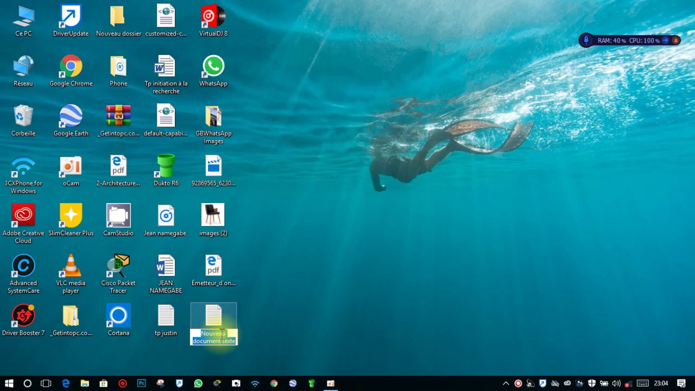
Task: Select the DriverUpdate desktop shortcut
Action: tap(71, 21)
